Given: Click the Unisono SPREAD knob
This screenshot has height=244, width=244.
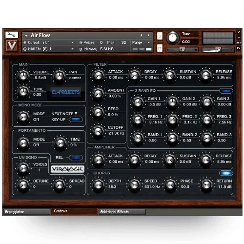Looking at the screenshot, I should pyautogui.click(x=60, y=185).
